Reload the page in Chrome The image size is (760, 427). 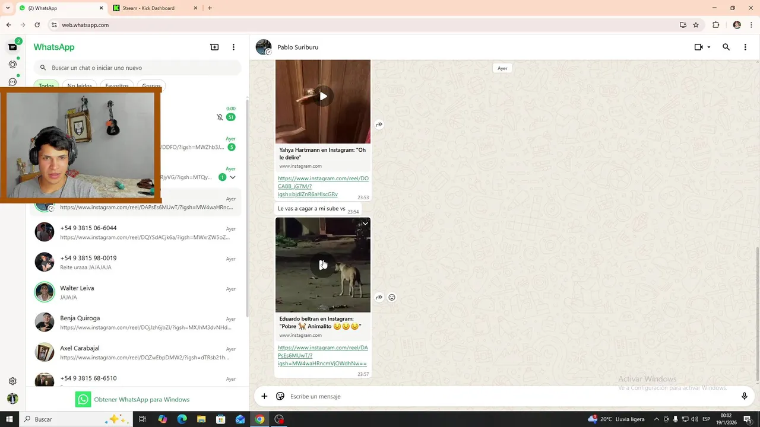coord(37,25)
